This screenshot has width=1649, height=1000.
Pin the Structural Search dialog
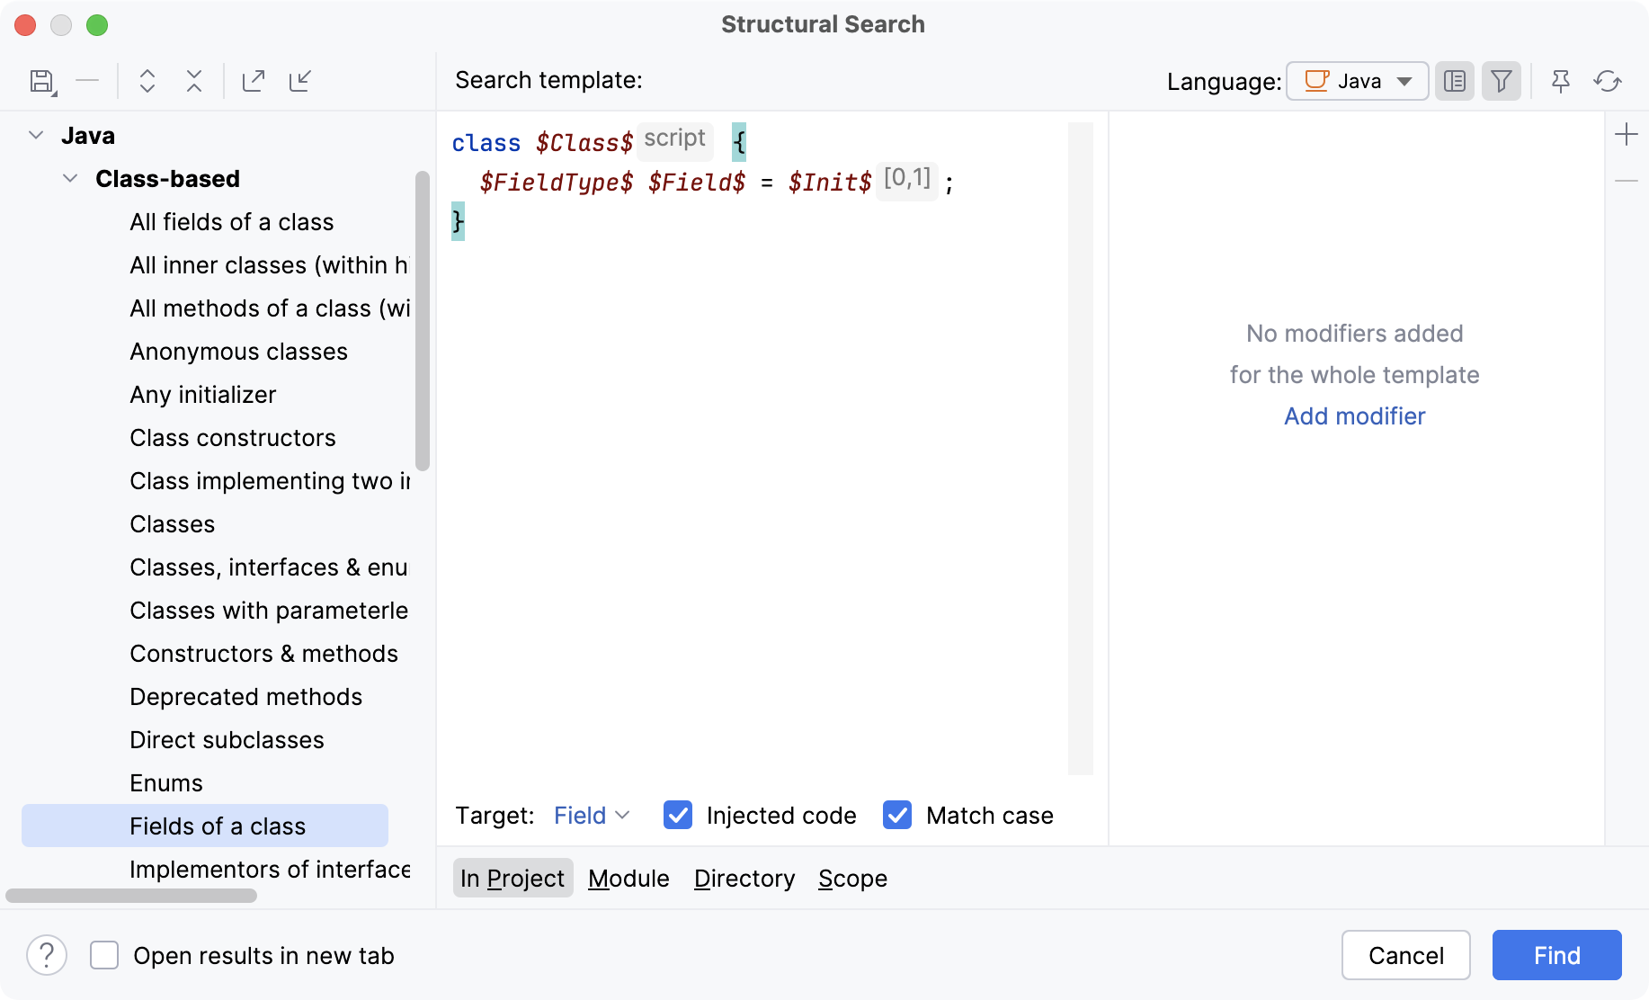(x=1560, y=81)
